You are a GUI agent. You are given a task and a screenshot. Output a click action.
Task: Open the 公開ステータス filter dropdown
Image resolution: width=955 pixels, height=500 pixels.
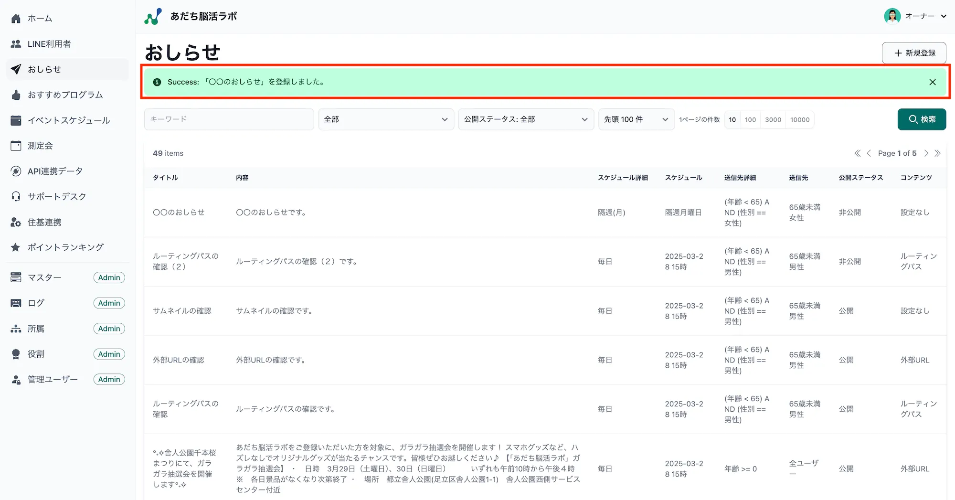point(525,119)
